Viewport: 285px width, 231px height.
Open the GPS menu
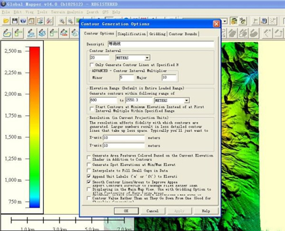click(x=105, y=12)
